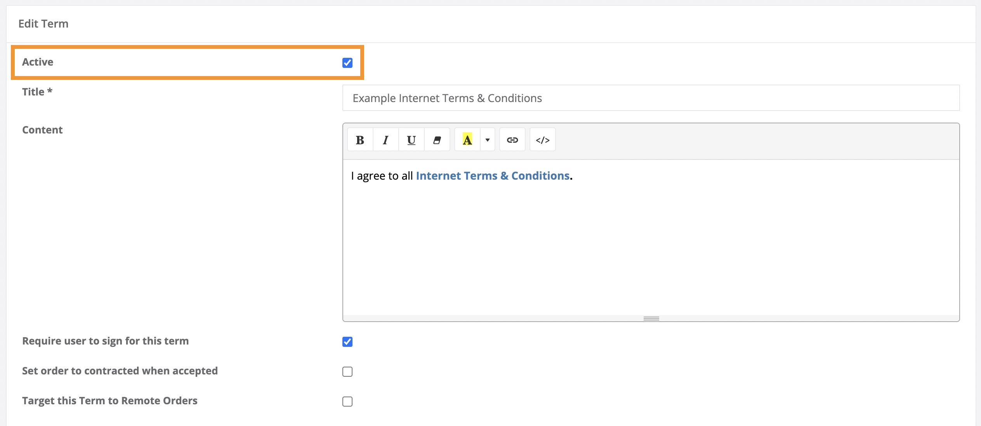Click the editor resize handle
This screenshot has width=981, height=426.
[x=652, y=318]
